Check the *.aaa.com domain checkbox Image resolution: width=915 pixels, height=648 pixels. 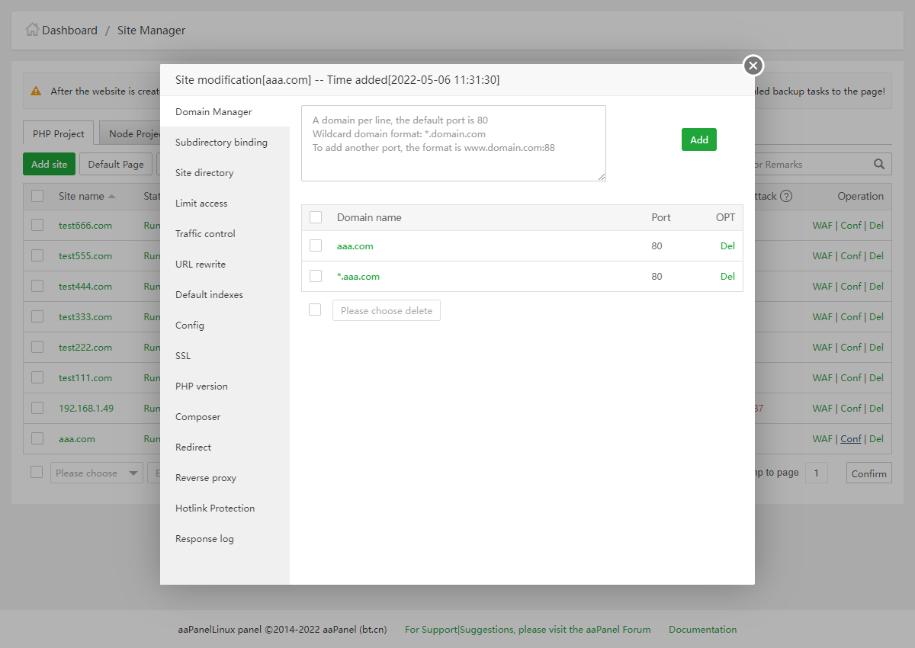click(316, 276)
